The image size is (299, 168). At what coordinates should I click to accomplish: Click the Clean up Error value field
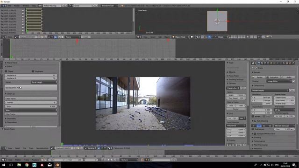[31, 106]
